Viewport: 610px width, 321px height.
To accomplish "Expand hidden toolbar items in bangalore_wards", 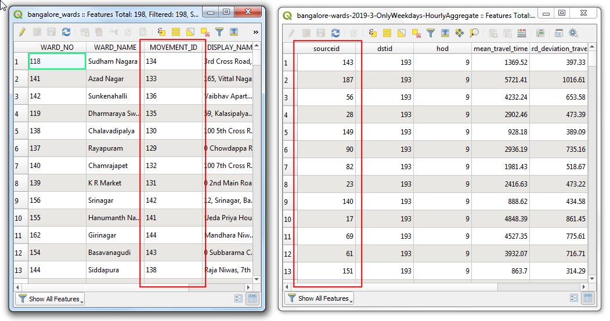I will 256,32.
